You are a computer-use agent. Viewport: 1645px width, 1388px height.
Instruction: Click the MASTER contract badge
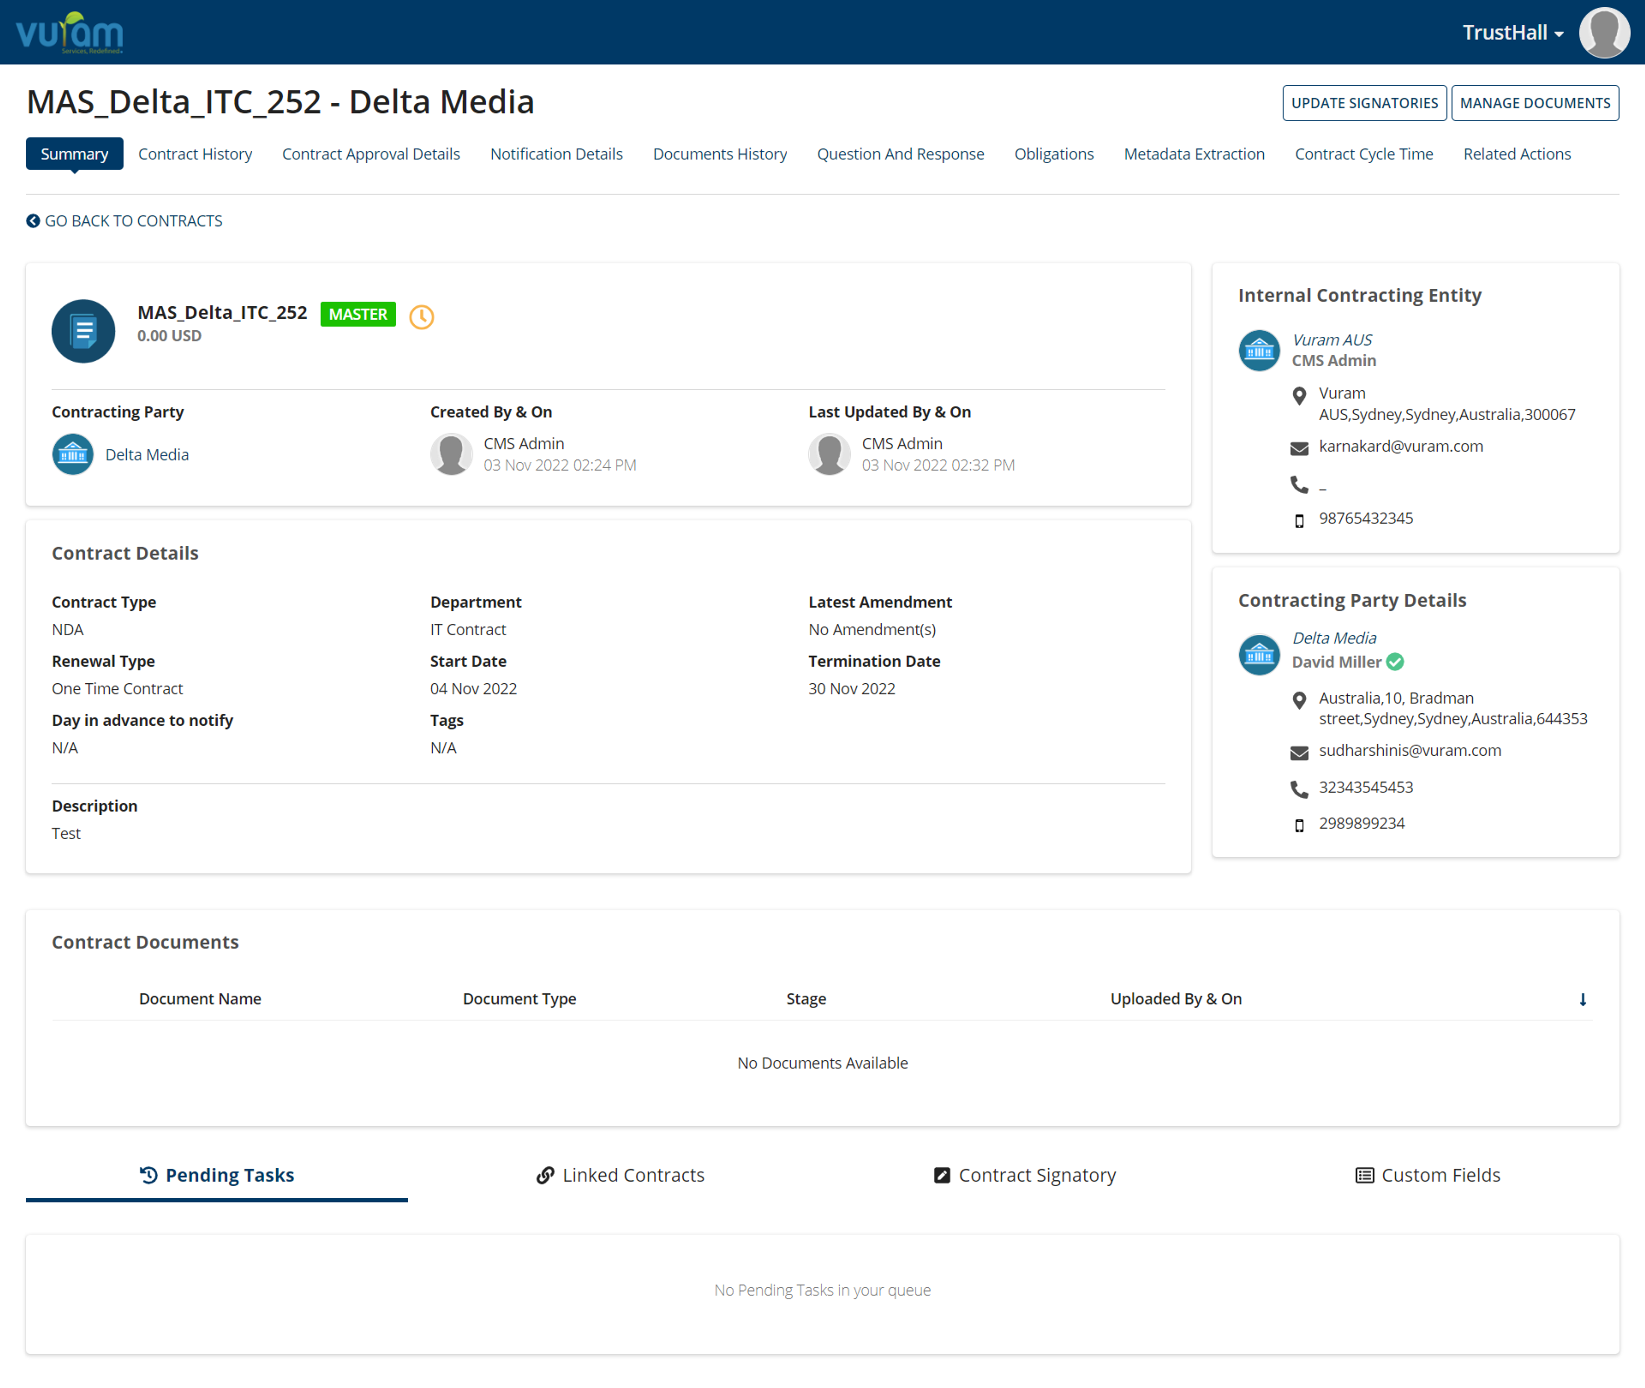(x=358, y=314)
